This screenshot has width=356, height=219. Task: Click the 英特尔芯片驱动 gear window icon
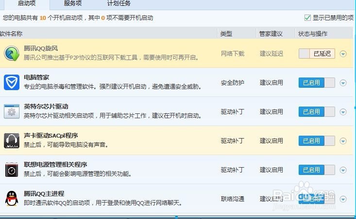coord(12,111)
